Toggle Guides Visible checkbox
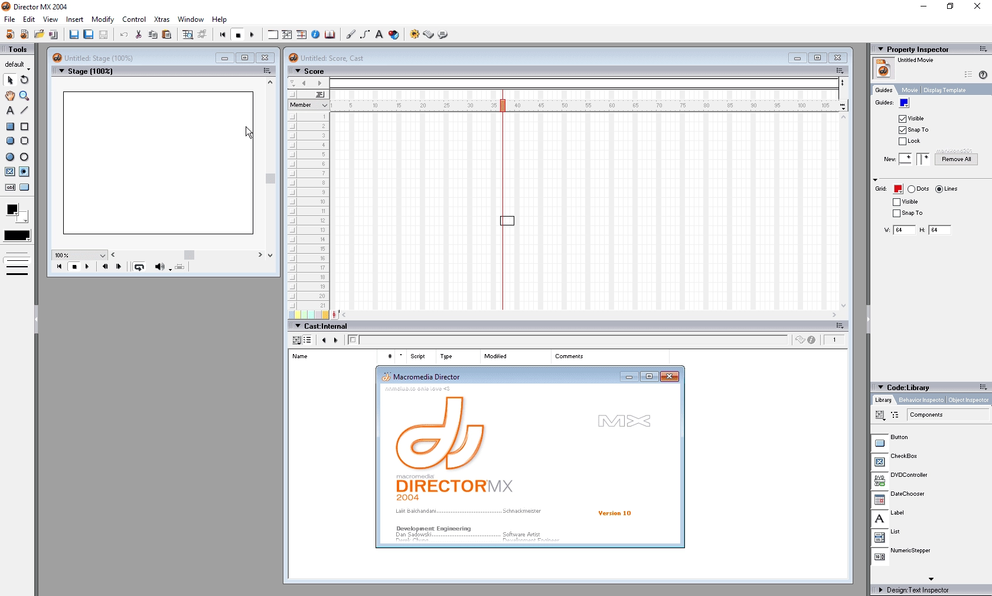 [902, 119]
